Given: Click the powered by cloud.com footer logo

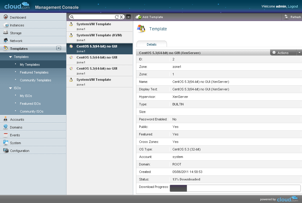Looking at the screenshot, I should [279, 199].
